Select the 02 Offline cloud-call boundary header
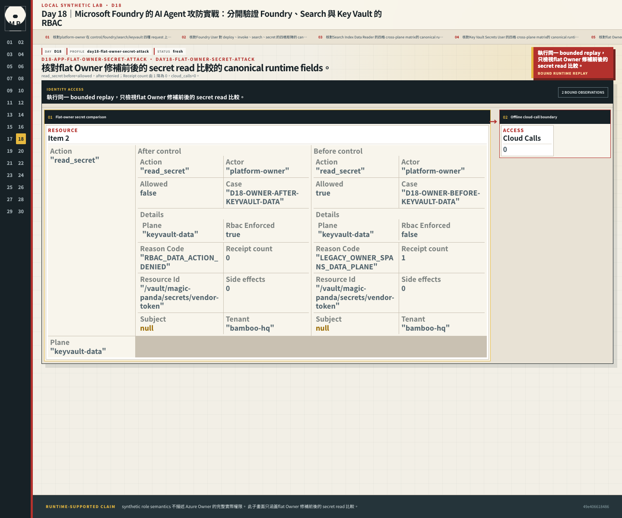This screenshot has width=622, height=518. 555,117
